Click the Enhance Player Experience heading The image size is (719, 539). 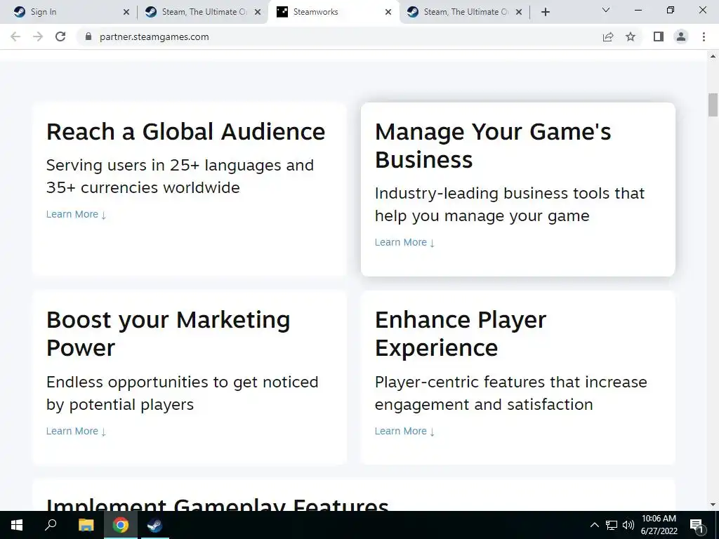461,333
